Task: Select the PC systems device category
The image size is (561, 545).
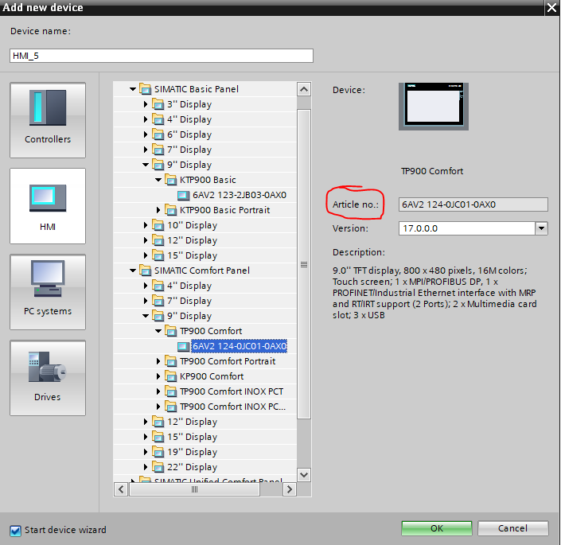Action: [x=48, y=292]
